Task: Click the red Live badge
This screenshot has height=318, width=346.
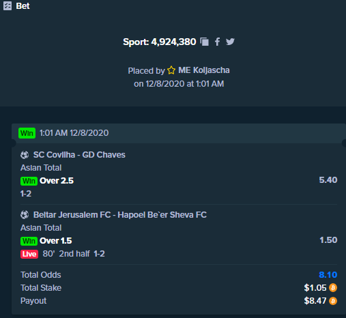Action: coord(29,254)
